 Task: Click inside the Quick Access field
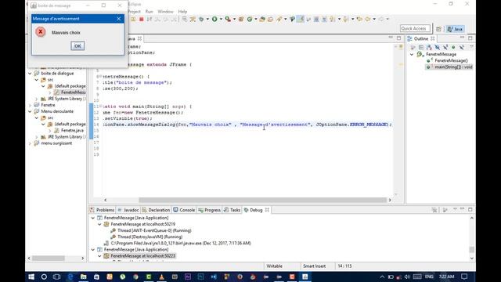(415, 28)
